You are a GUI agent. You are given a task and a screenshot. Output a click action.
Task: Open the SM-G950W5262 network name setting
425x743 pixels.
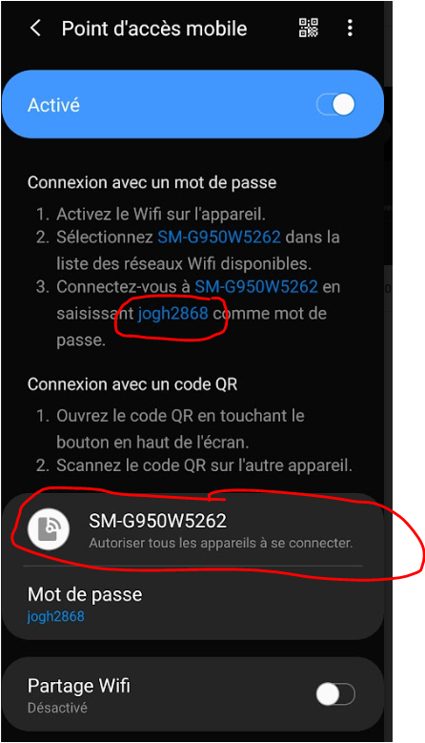click(x=193, y=529)
